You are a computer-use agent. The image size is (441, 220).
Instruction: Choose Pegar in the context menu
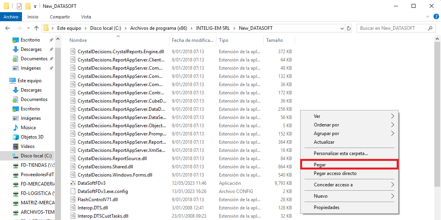point(349,165)
